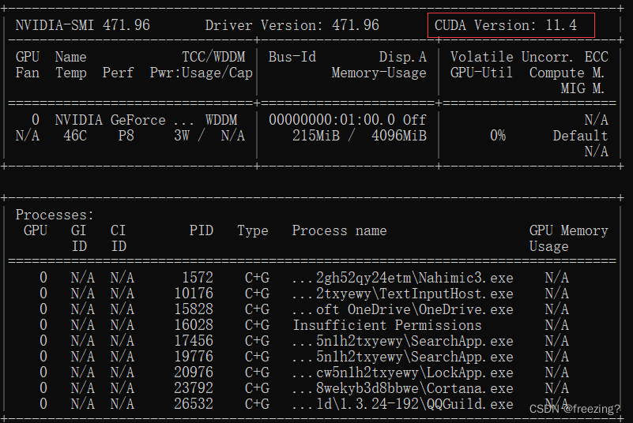The height and width of the screenshot is (423, 633).
Task: Click the PID '20976'
Action: pyautogui.click(x=194, y=372)
